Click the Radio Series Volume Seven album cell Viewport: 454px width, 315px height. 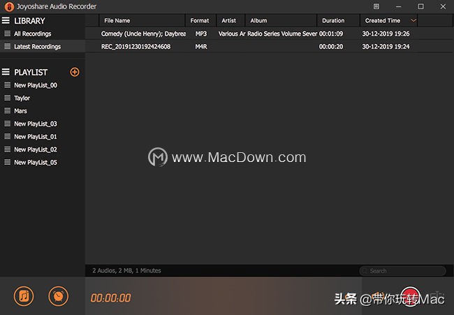pos(282,34)
